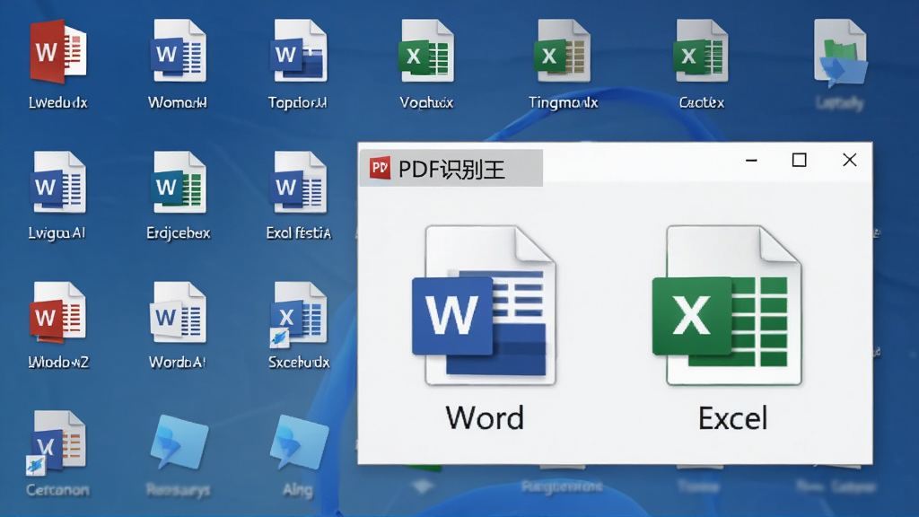Select the Topdorld Word document icon
The width and height of the screenshot is (919, 517).
coord(299,50)
